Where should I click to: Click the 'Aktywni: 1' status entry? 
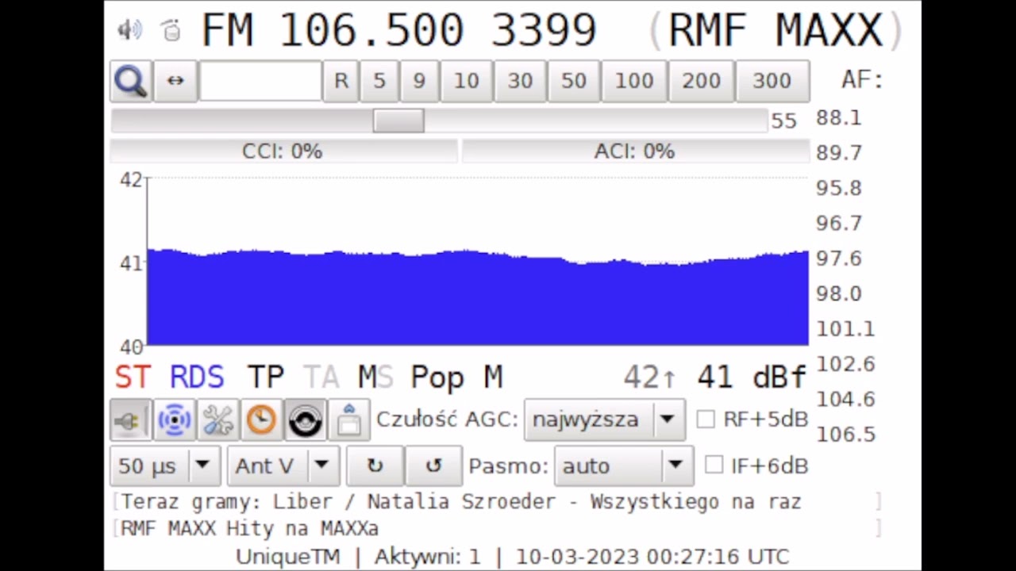click(428, 557)
